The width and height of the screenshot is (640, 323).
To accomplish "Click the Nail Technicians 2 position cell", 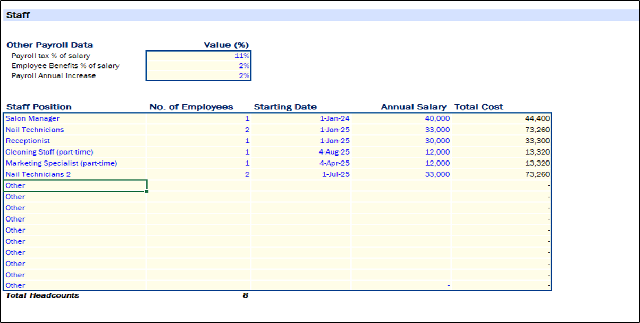I will (x=74, y=174).
